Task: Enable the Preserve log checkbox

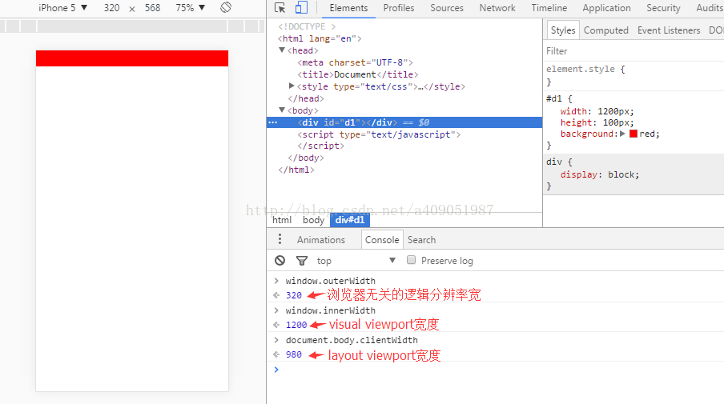Action: 411,260
